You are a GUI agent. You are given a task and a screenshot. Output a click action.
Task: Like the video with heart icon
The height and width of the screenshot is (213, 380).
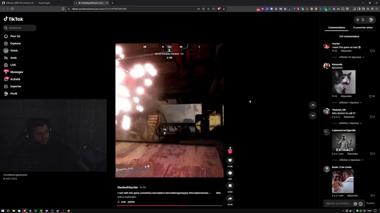tap(230, 160)
